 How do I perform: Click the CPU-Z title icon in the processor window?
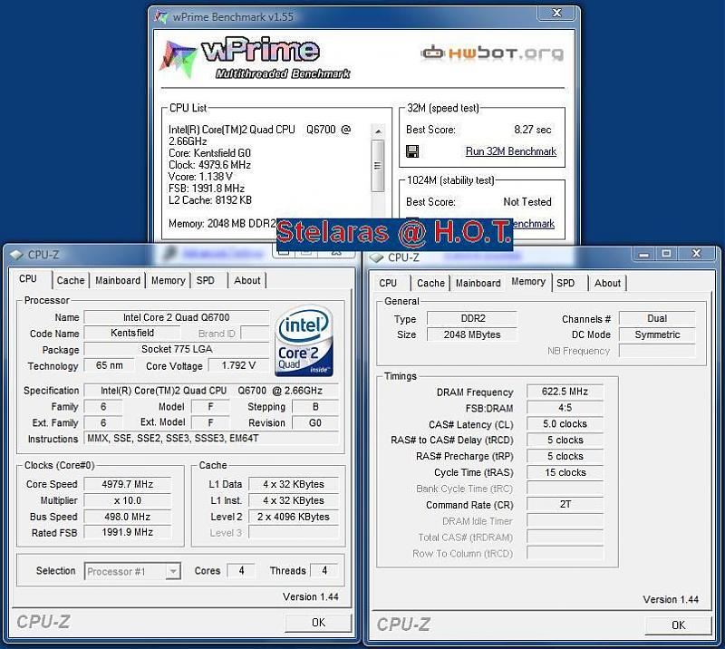16,255
